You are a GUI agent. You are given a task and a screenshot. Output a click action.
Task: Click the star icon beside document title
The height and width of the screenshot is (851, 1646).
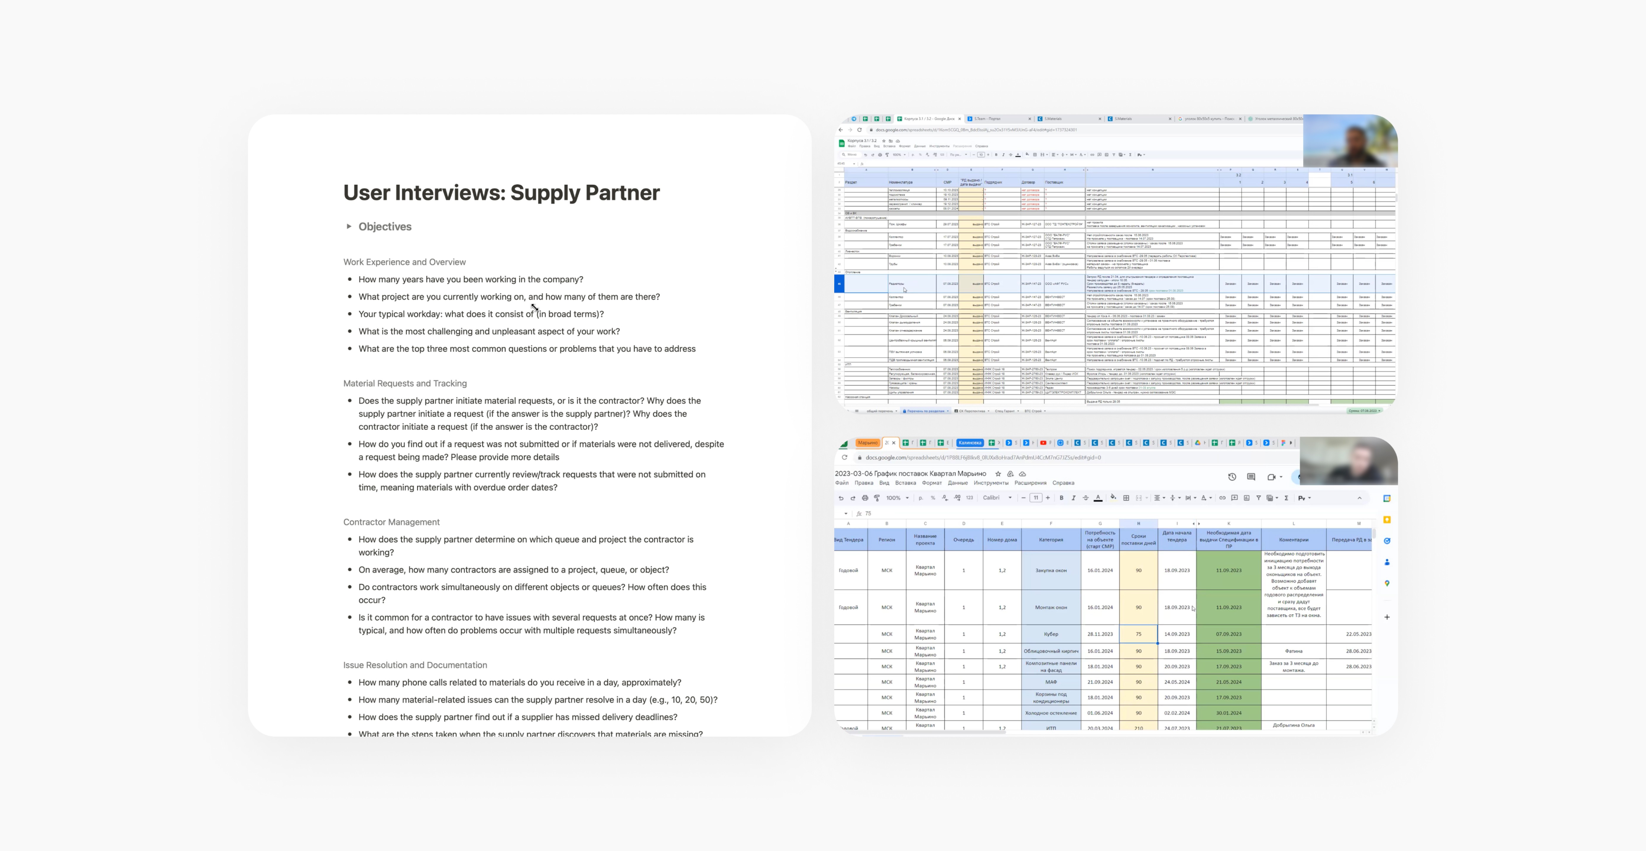click(998, 474)
